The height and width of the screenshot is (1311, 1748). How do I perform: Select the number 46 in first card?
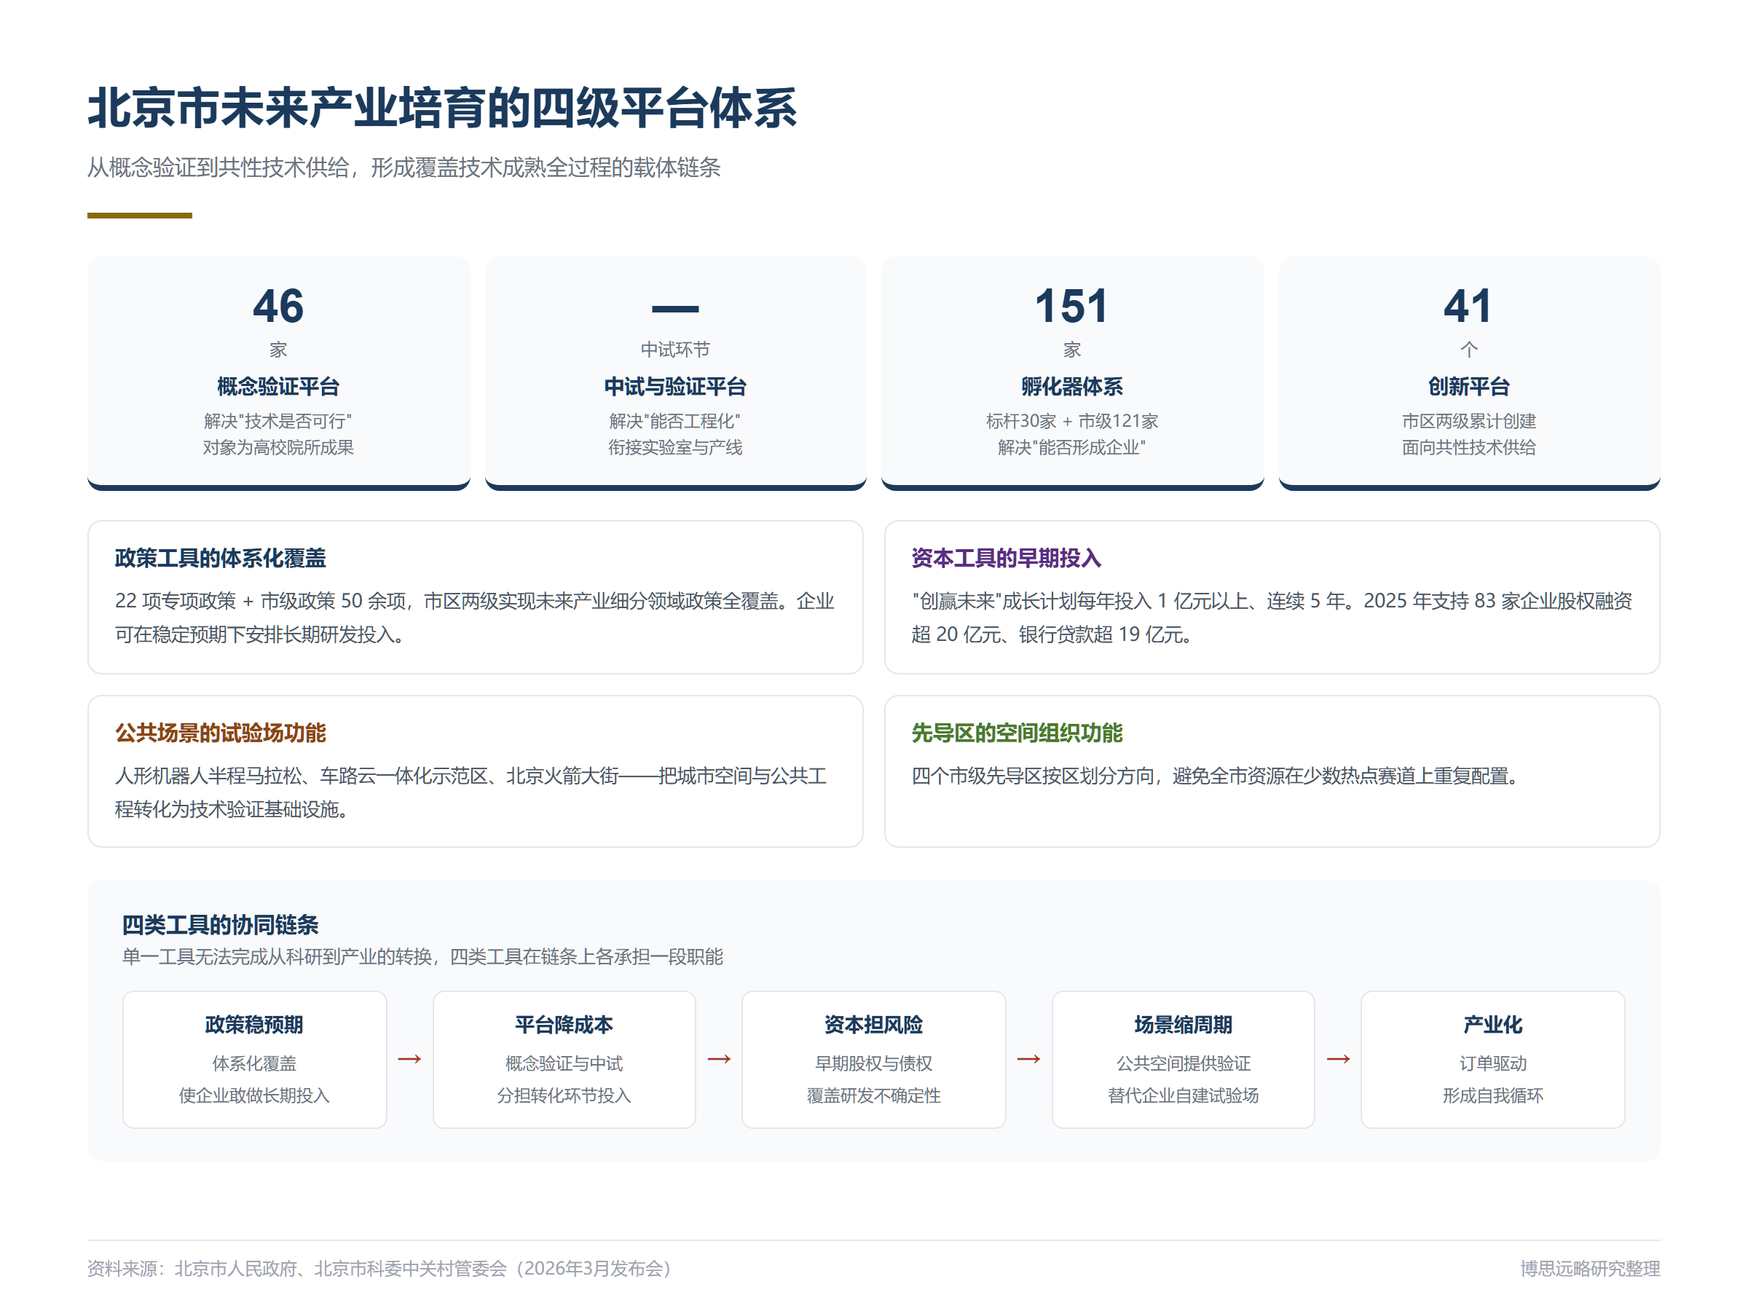278,306
